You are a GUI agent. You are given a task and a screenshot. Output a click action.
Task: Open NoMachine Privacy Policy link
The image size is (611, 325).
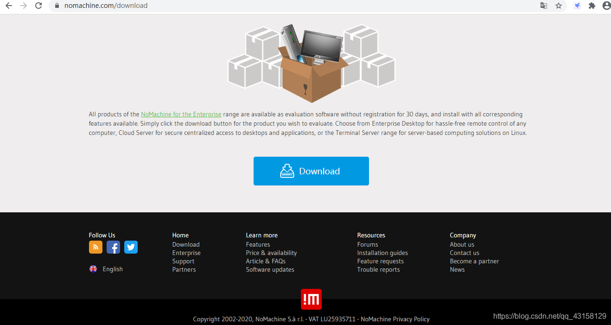[x=395, y=319]
